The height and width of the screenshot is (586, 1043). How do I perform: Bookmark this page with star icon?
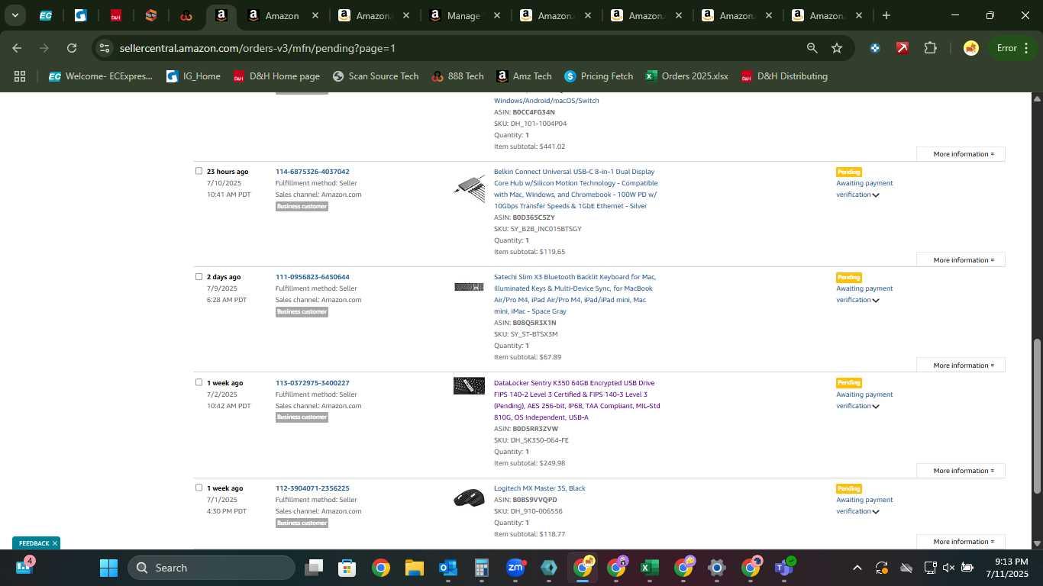tap(837, 48)
